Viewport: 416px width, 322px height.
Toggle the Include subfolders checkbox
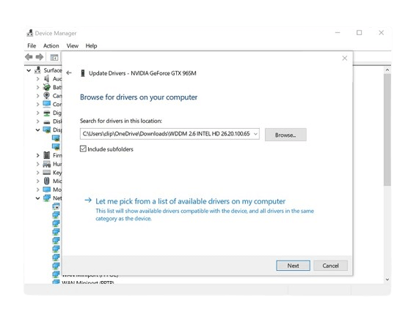(x=83, y=149)
